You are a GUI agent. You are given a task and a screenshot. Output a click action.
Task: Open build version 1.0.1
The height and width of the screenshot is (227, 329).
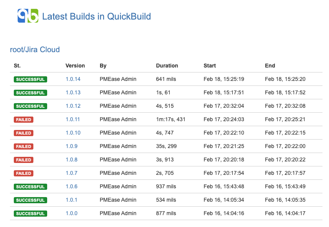click(71, 200)
